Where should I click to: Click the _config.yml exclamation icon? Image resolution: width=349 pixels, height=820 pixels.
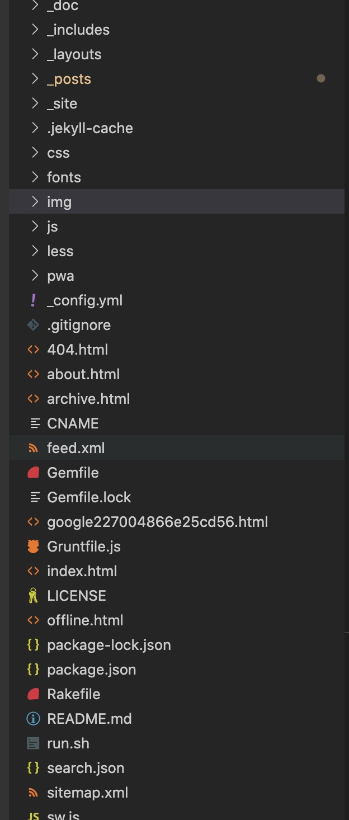[34, 300]
